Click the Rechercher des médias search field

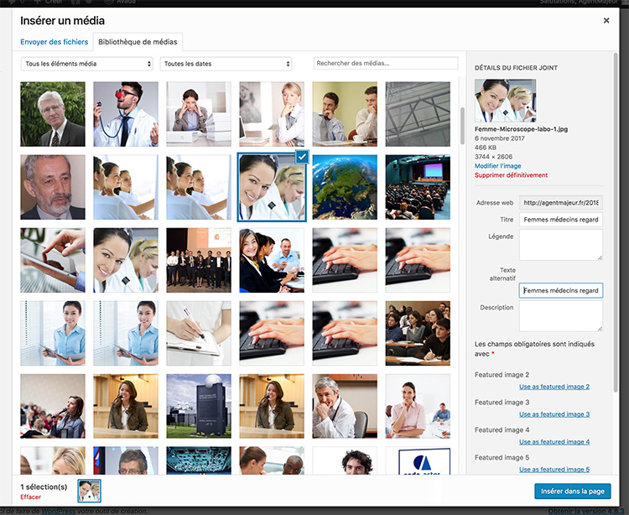click(x=386, y=64)
